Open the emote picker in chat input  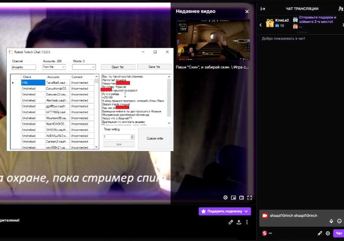(x=339, y=221)
